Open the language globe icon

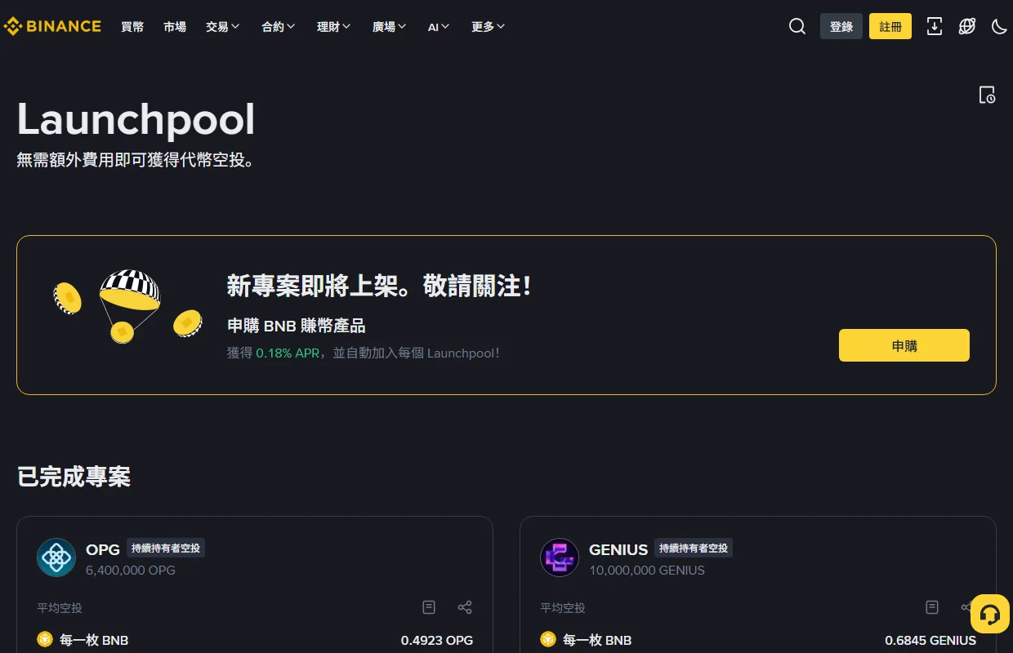(967, 26)
